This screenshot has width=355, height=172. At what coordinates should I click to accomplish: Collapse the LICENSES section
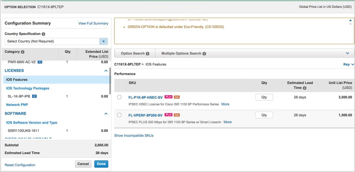pyautogui.click(x=106, y=71)
